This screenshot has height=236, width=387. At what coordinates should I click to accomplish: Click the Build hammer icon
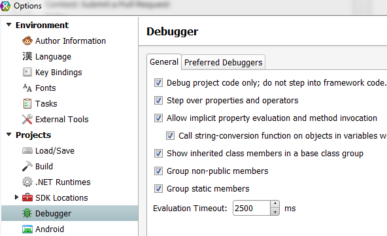coord(27,166)
